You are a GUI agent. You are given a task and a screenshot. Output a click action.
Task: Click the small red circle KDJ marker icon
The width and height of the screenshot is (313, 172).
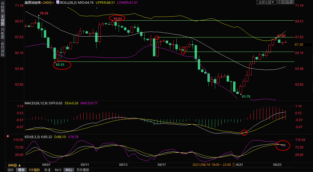(x=8, y=136)
